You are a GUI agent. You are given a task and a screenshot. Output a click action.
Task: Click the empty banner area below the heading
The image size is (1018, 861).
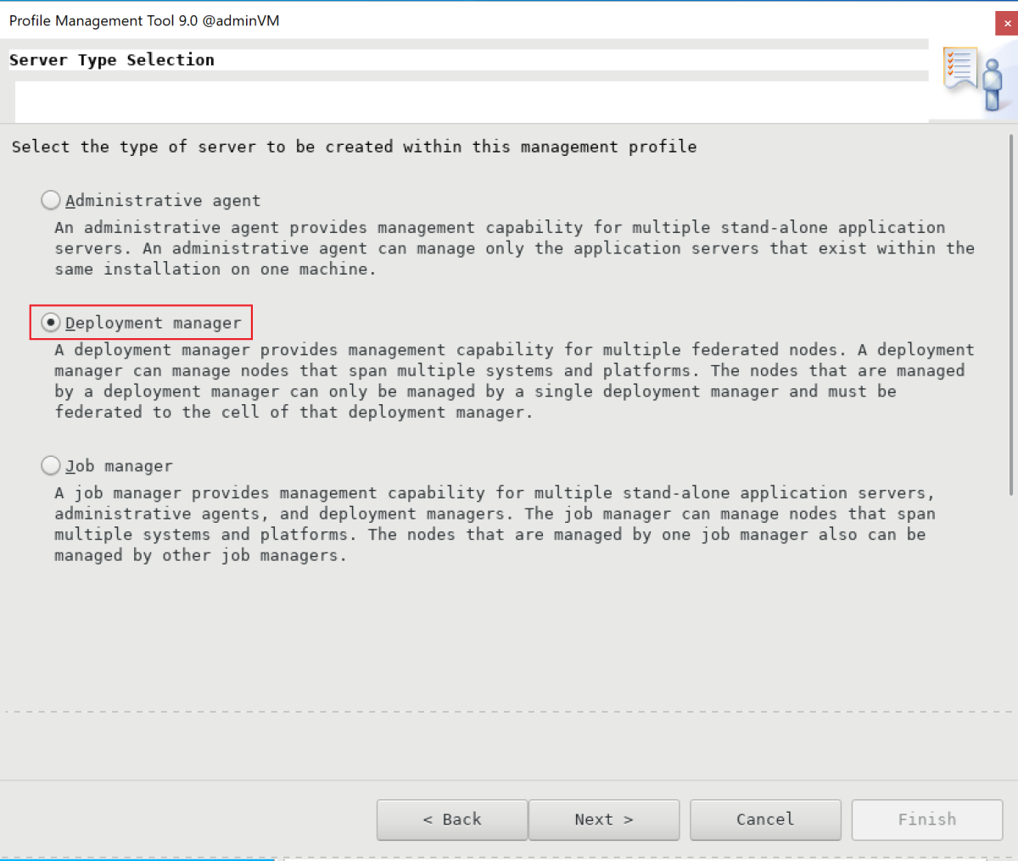pos(467,102)
